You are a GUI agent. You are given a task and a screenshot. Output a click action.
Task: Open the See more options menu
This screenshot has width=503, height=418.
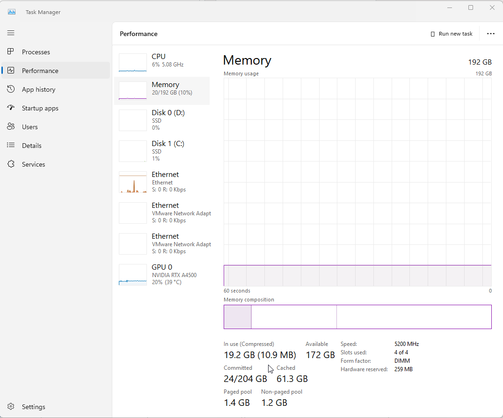(x=490, y=33)
